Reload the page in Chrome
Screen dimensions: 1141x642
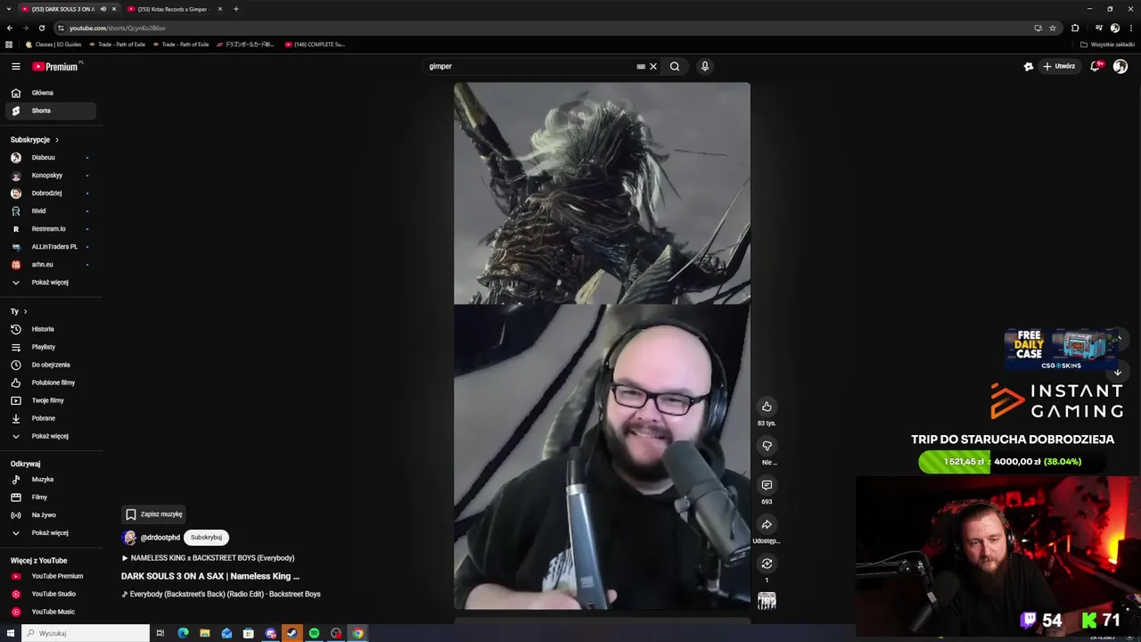pos(41,28)
